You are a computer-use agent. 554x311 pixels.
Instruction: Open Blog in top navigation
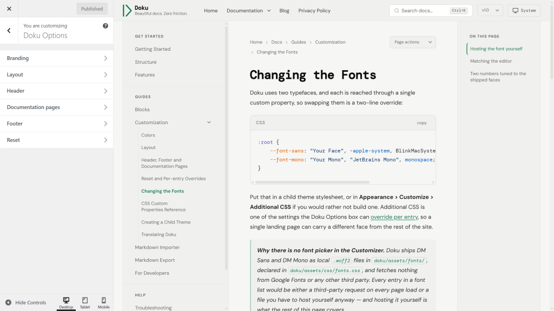coord(284,11)
